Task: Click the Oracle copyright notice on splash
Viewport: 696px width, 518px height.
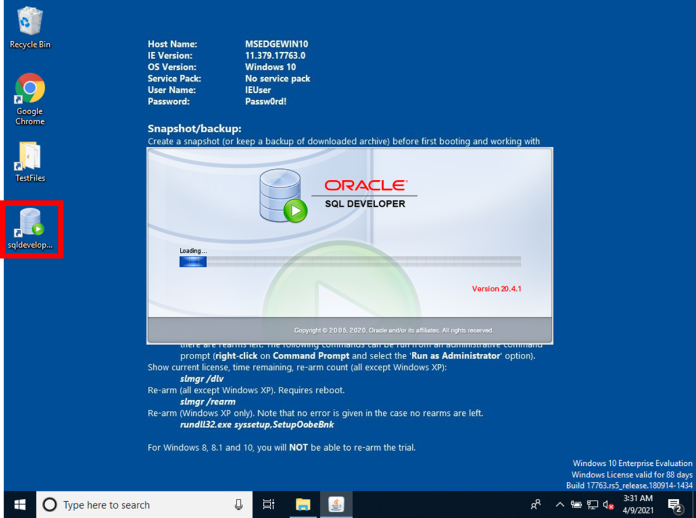Action: pos(394,330)
